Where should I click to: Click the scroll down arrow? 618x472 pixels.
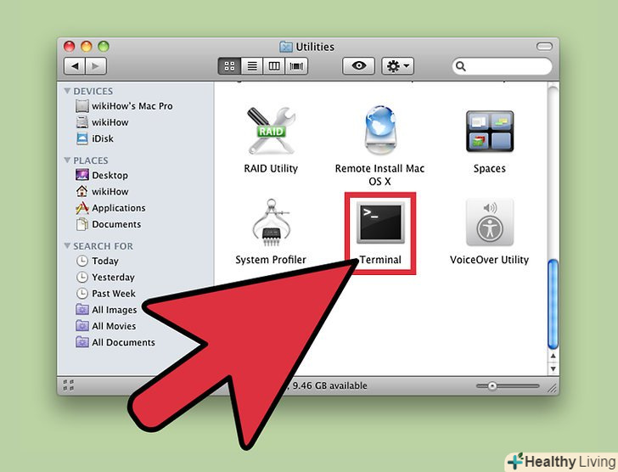(x=553, y=368)
